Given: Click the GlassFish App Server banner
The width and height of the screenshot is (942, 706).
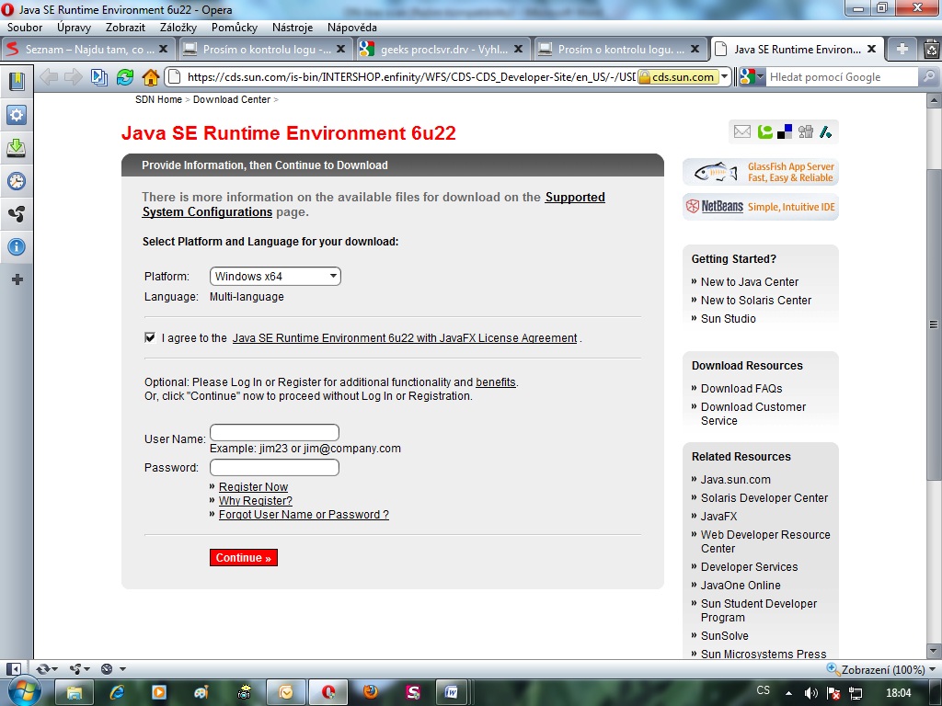Looking at the screenshot, I should pos(761,172).
